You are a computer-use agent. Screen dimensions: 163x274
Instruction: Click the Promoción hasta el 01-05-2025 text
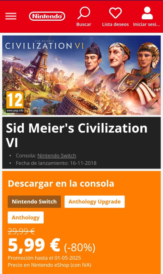pos(44,258)
